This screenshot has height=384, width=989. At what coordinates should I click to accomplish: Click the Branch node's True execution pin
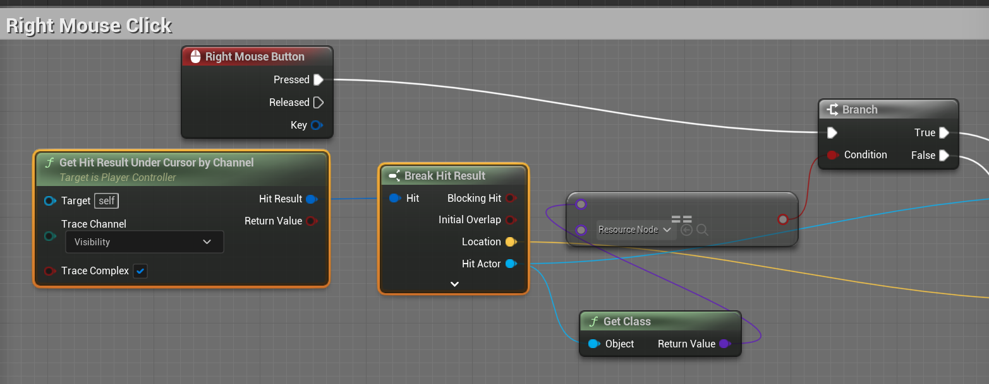click(944, 132)
